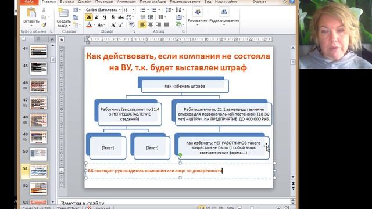Click the Convert to SmartArt icon

click(x=179, y=24)
